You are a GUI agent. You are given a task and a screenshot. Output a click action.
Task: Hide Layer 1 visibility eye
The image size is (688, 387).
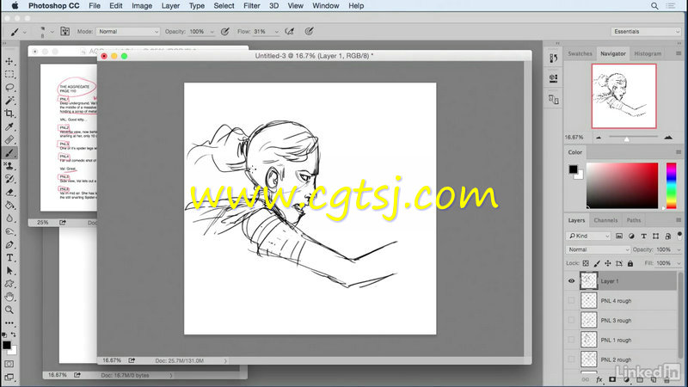(x=571, y=281)
